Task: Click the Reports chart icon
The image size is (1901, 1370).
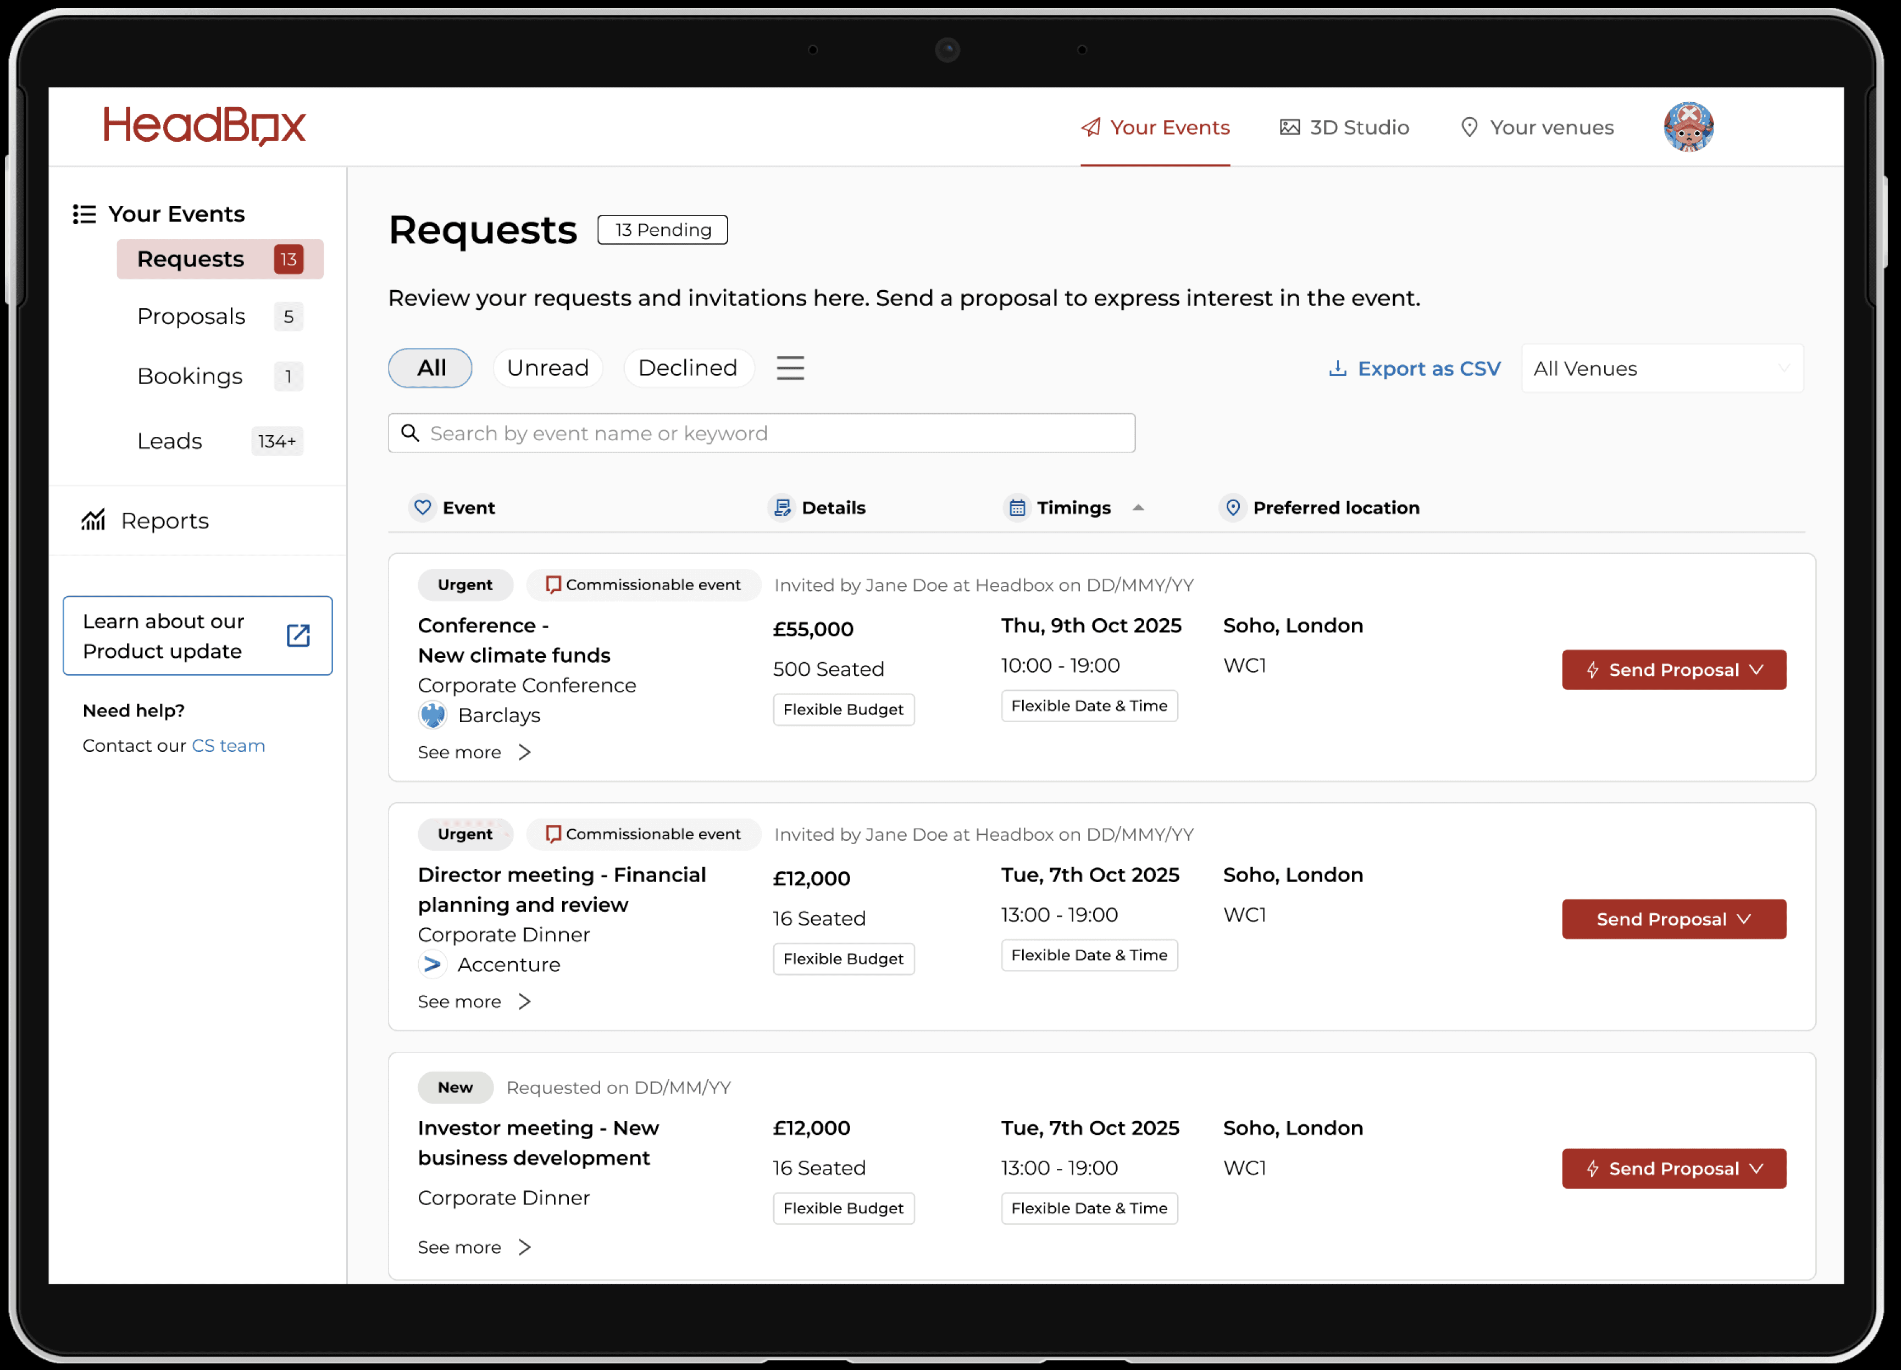Action: 93,520
